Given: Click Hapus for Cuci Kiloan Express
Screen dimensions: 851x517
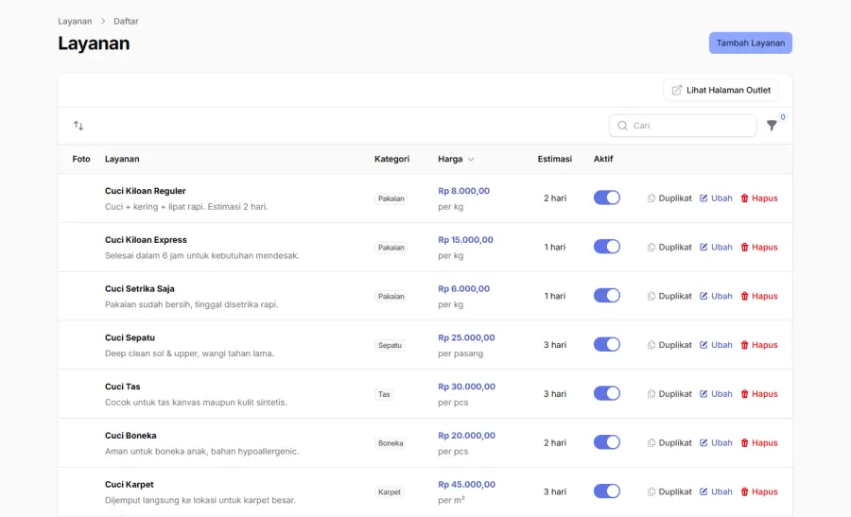Looking at the screenshot, I should pyautogui.click(x=758, y=247).
